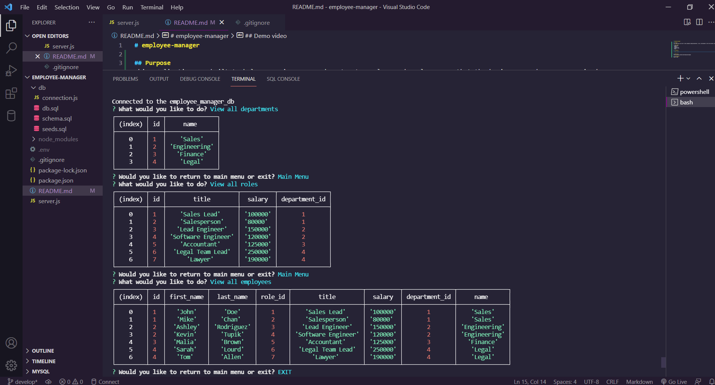715x385 pixels.
Task: Close the README.md editor tab
Action: click(x=222, y=23)
